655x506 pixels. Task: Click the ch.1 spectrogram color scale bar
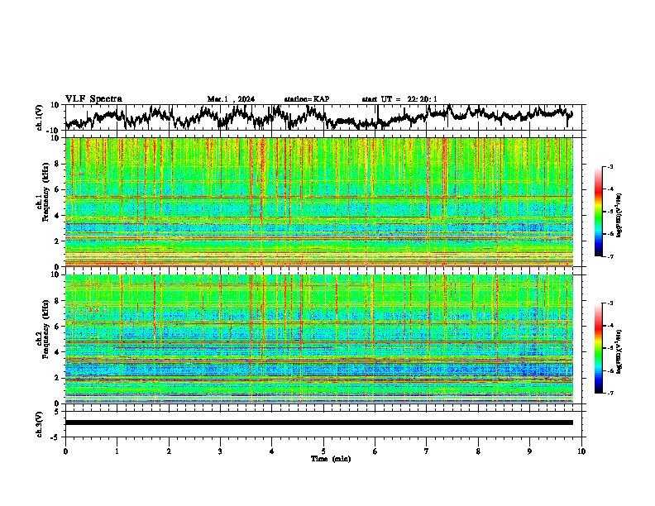point(598,212)
